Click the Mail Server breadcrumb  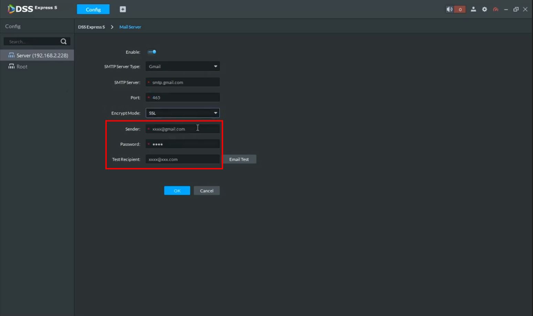click(x=130, y=27)
